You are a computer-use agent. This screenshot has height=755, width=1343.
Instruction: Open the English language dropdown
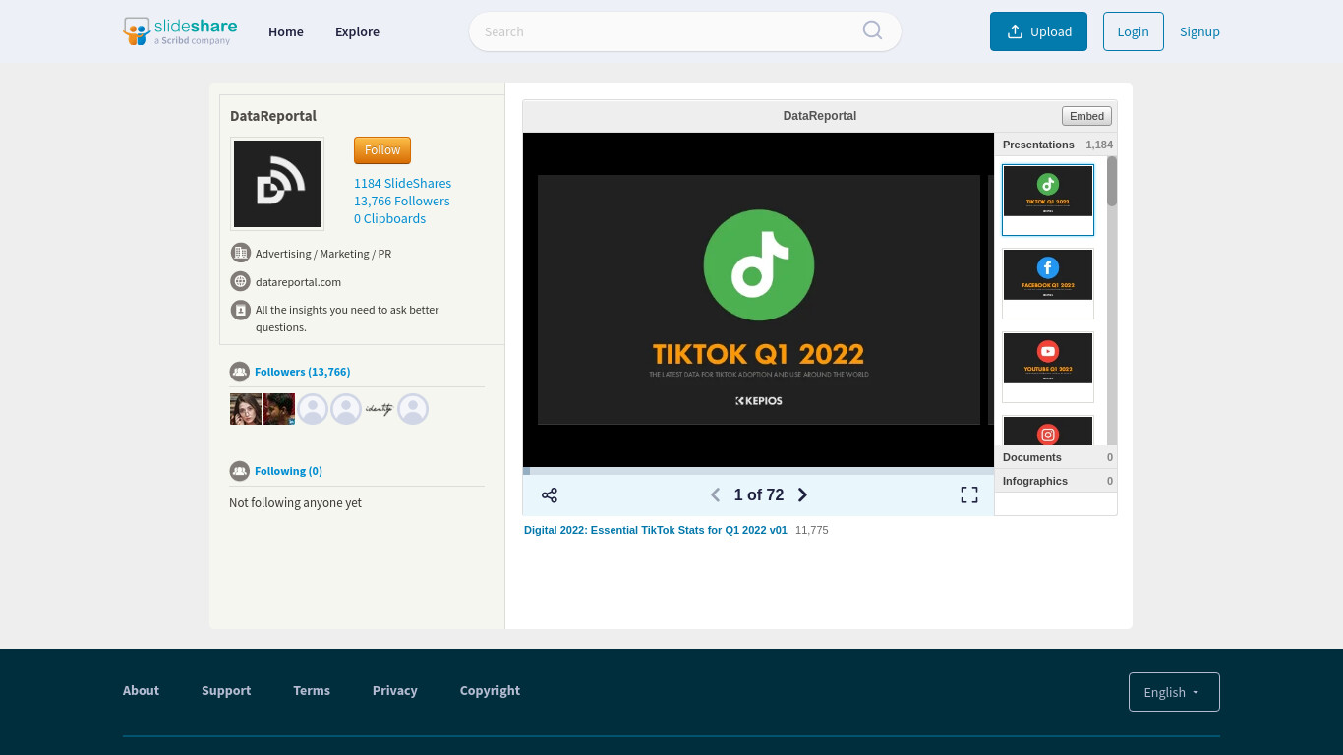[1174, 692]
